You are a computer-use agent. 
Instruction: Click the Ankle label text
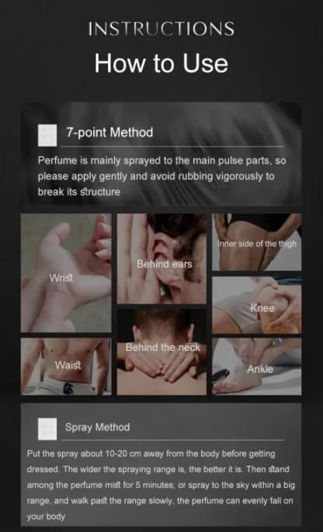[x=260, y=369]
